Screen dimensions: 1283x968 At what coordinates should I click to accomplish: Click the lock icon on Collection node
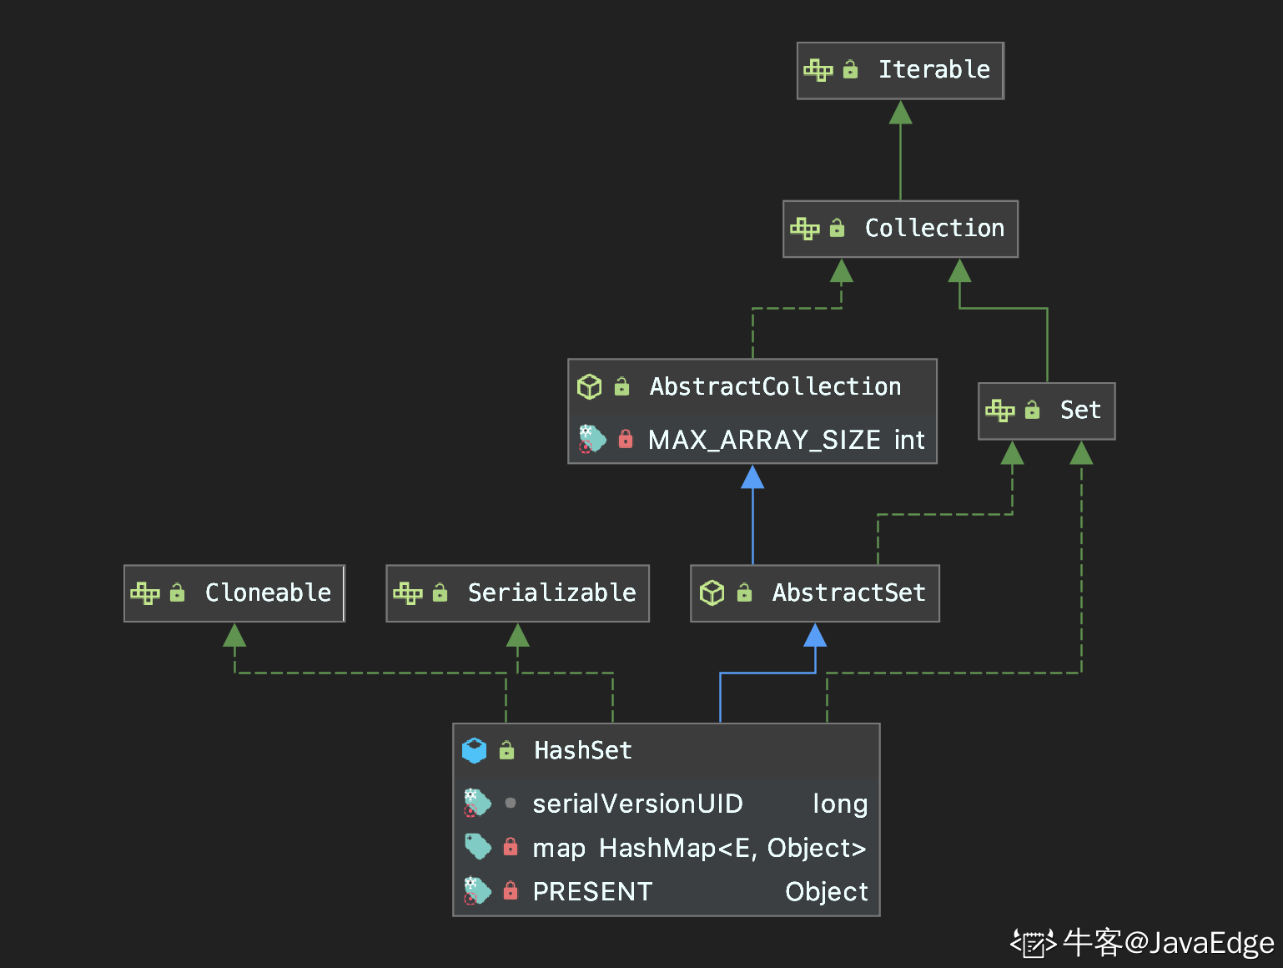point(837,228)
